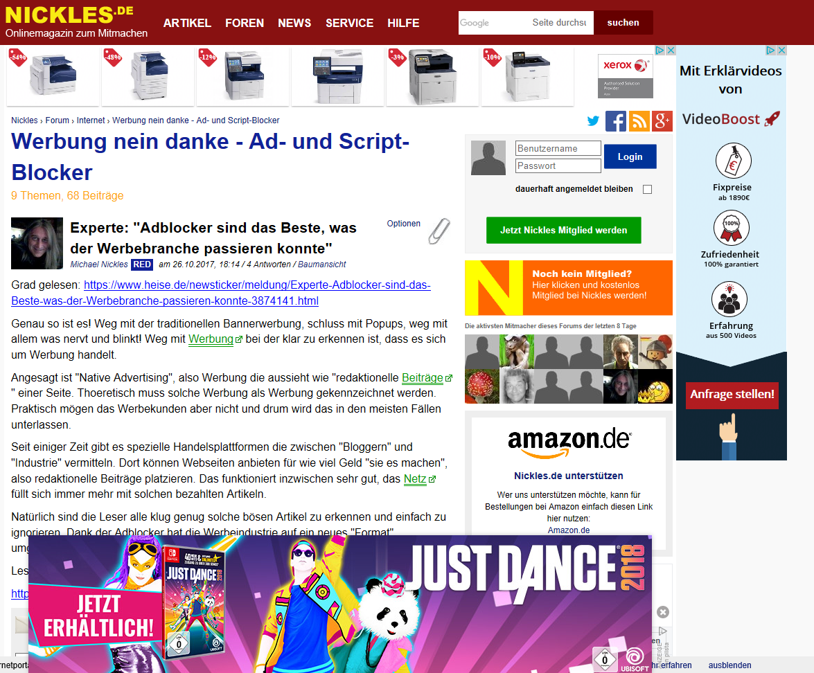Click the Noch kein Mitglied banner
The image size is (814, 673).
[569, 288]
